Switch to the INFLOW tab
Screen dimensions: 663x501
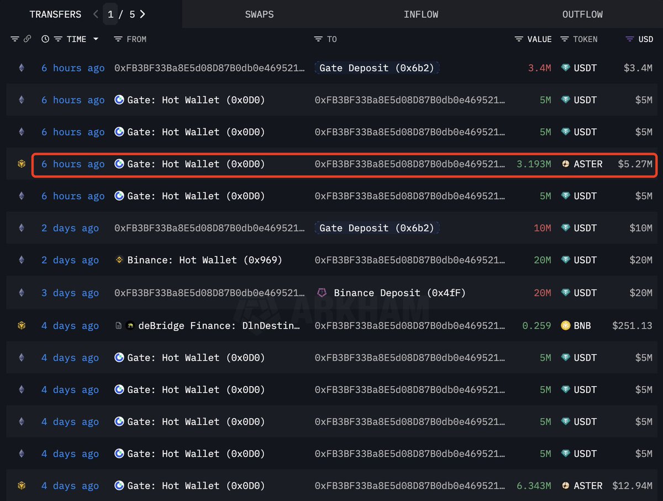[421, 14]
